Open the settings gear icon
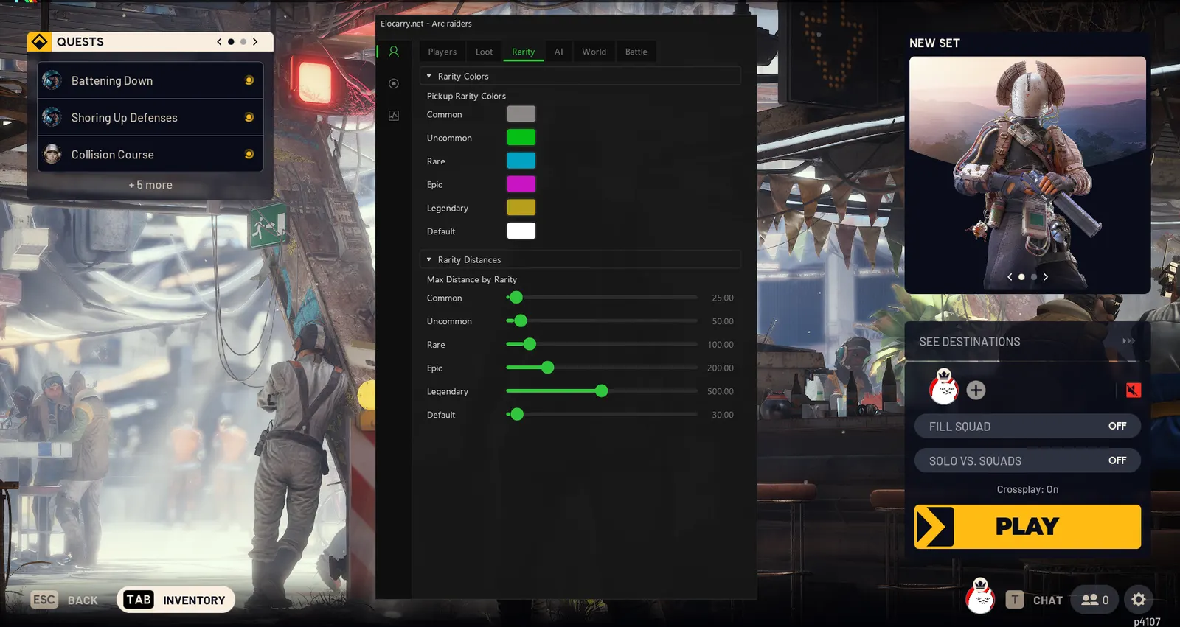The image size is (1180, 627). (x=1139, y=600)
